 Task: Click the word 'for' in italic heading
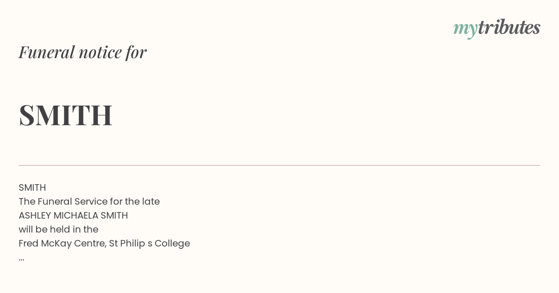pos(136,52)
